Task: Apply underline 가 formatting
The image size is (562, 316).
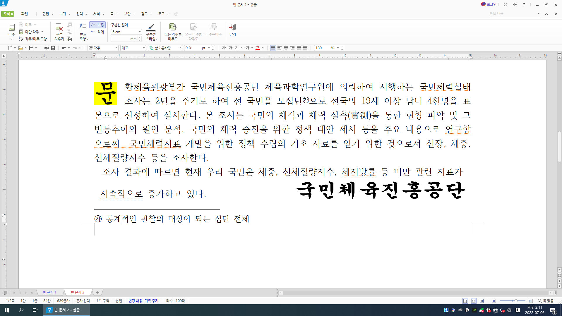Action: pyautogui.click(x=237, y=48)
